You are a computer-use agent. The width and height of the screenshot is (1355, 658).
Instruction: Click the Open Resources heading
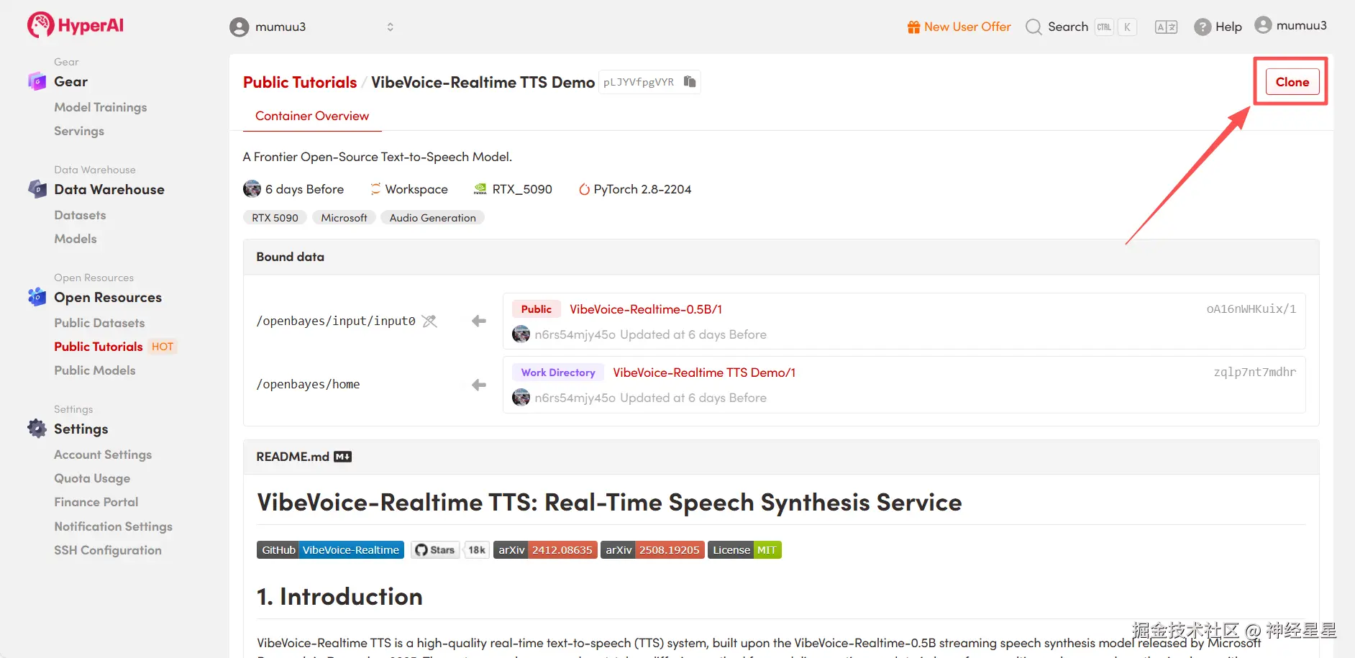coord(108,298)
